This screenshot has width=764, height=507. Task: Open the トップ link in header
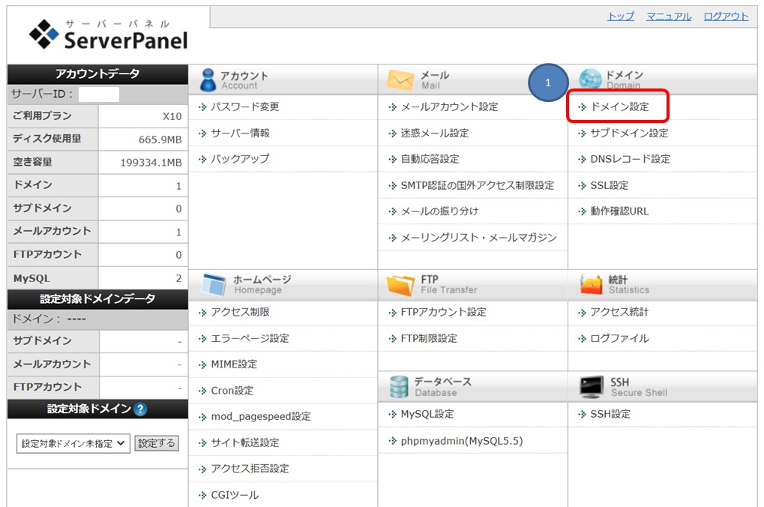[x=620, y=16]
